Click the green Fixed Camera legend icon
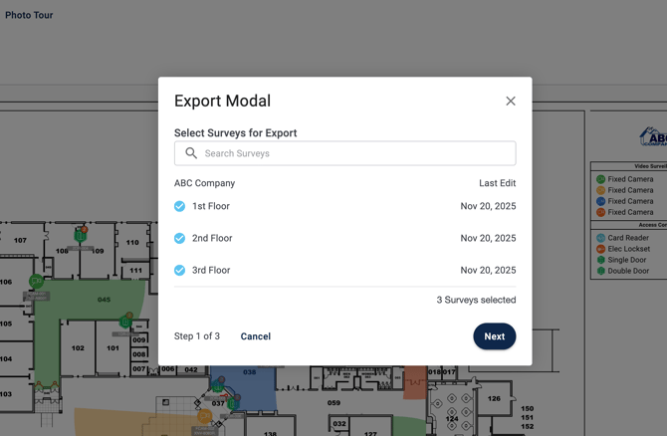Image resolution: width=667 pixels, height=436 pixels. [x=601, y=179]
